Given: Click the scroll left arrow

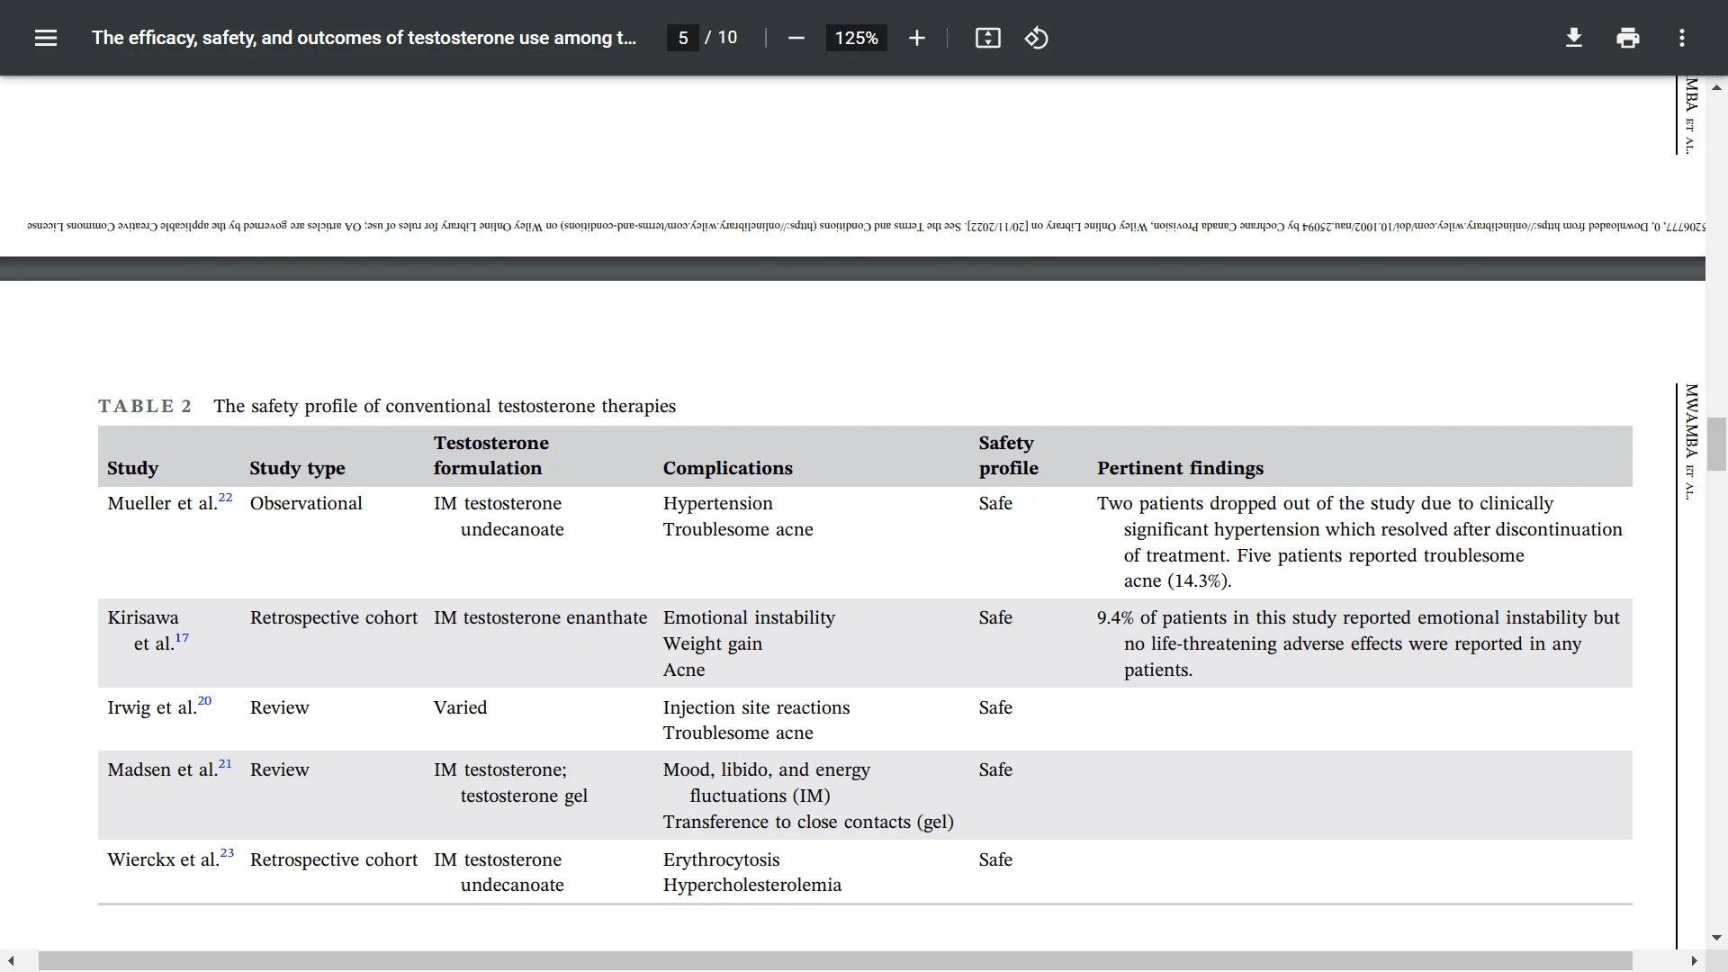Looking at the screenshot, I should tap(11, 961).
